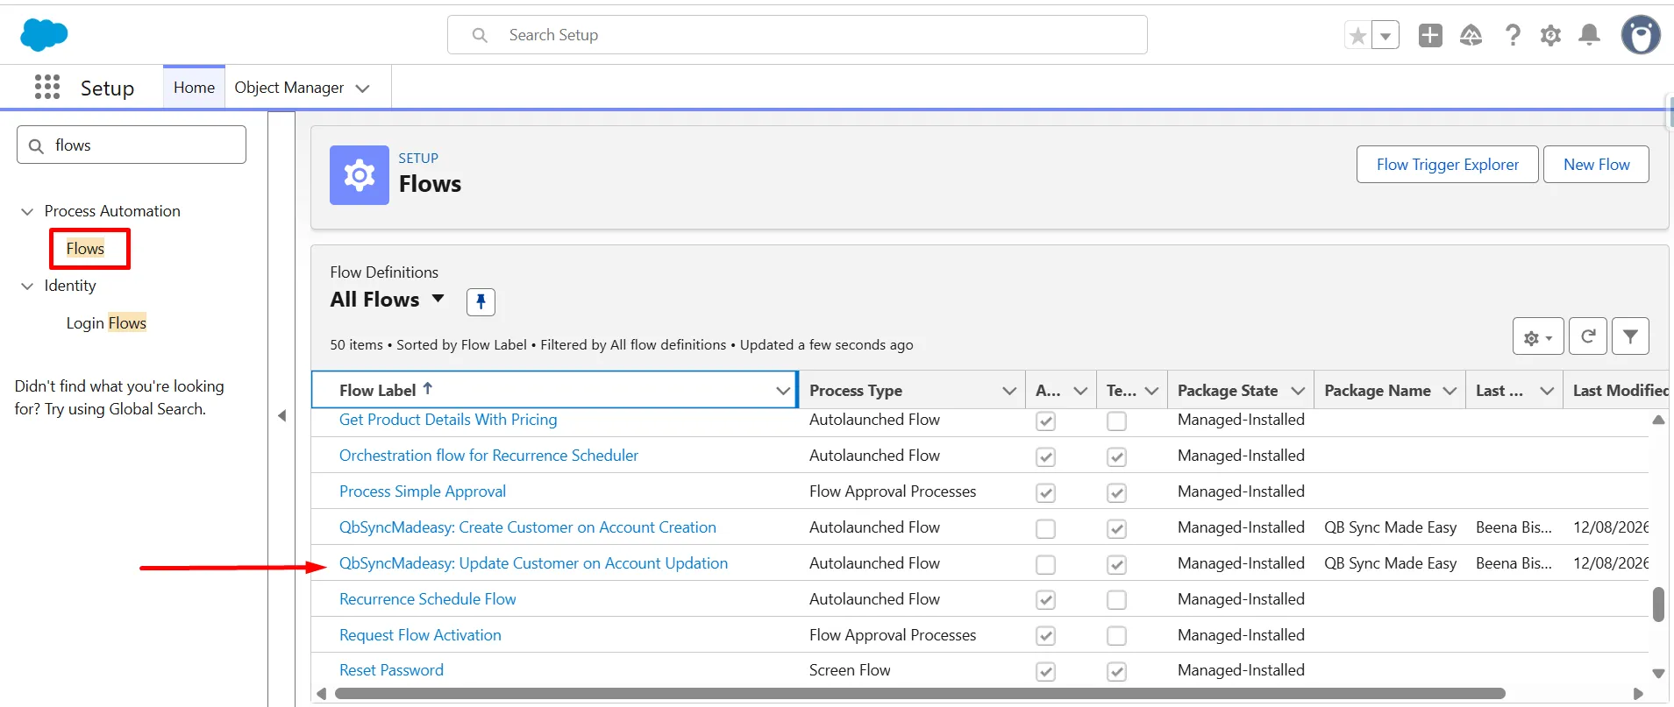Focus the Search Setup field

point(797,35)
